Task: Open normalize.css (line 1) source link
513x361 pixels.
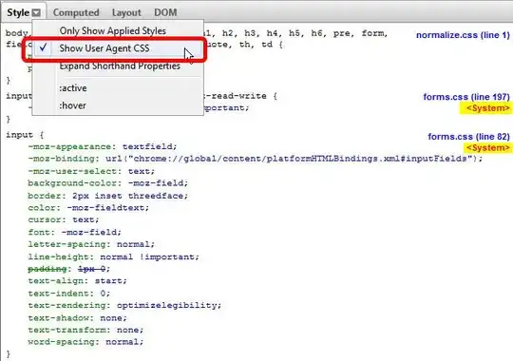Action: (463, 35)
